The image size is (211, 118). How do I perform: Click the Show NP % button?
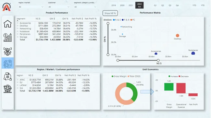tap(110, 13)
